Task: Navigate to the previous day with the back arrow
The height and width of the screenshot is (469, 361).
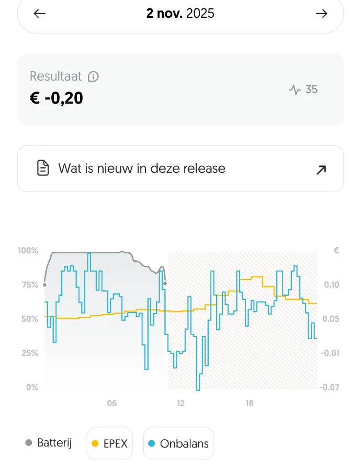Action: 39,14
